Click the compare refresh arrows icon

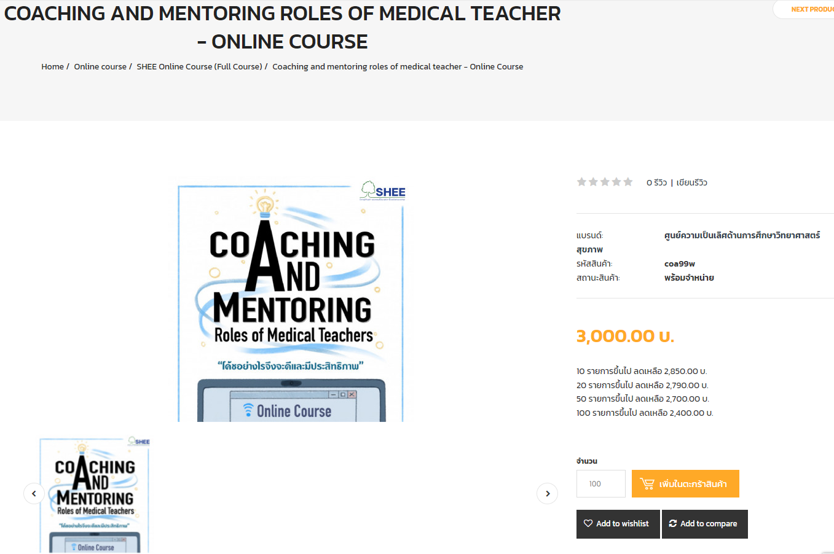tap(672, 523)
